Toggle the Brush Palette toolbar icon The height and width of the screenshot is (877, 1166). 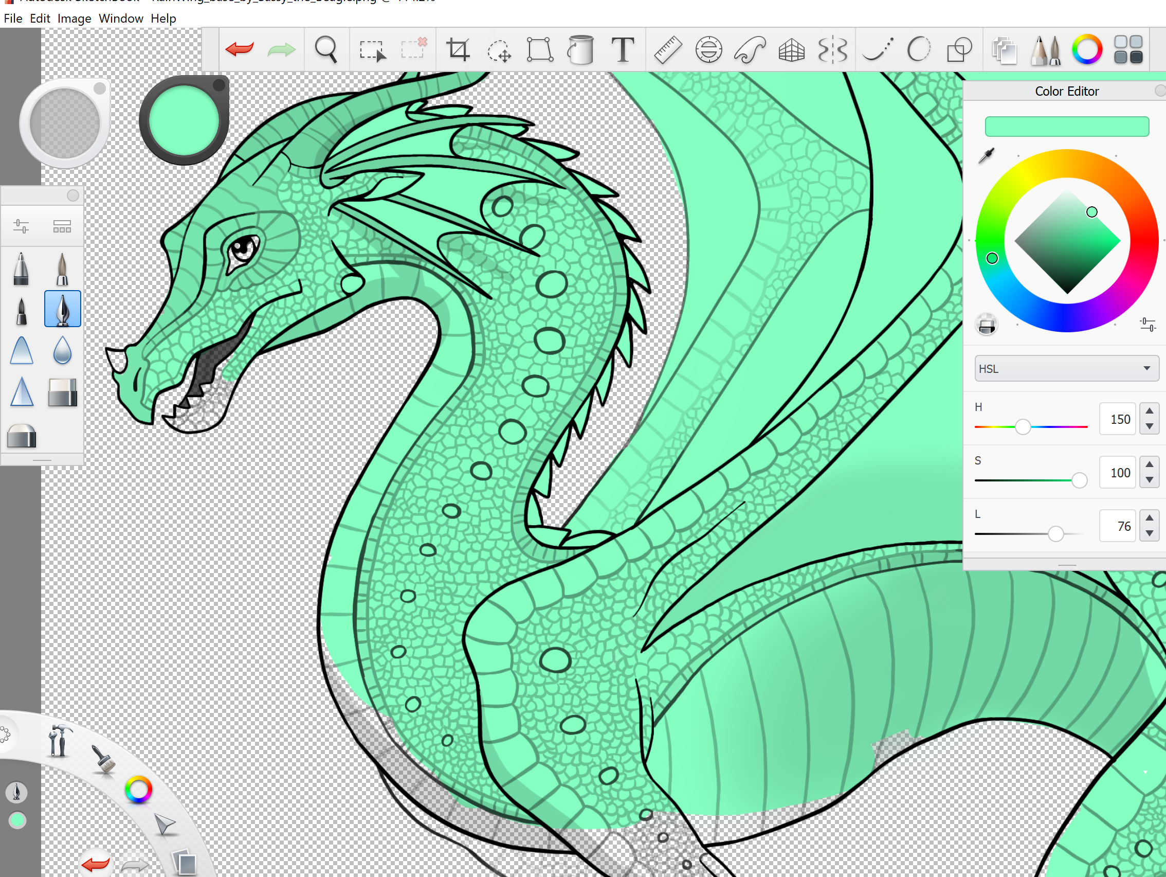1046,50
